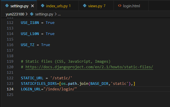
Task: Click line number 112 in gutter
Action: tap(10, 22)
